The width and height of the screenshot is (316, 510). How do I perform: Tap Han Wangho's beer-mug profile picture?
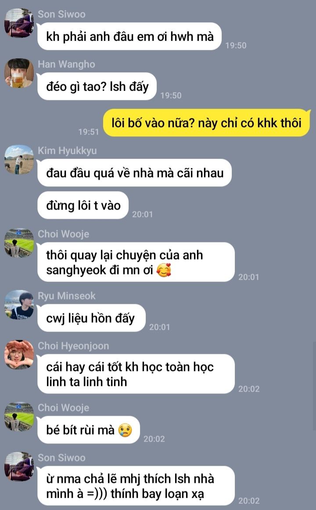[19, 73]
